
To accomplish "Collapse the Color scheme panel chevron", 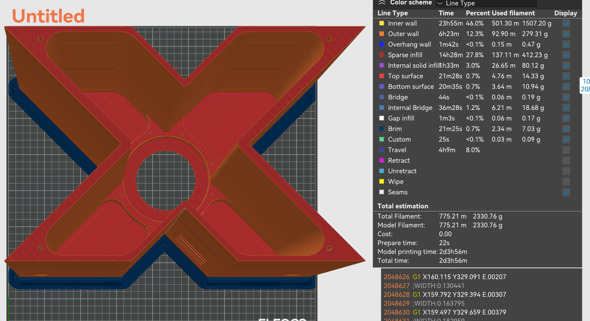I will tap(382, 3).
